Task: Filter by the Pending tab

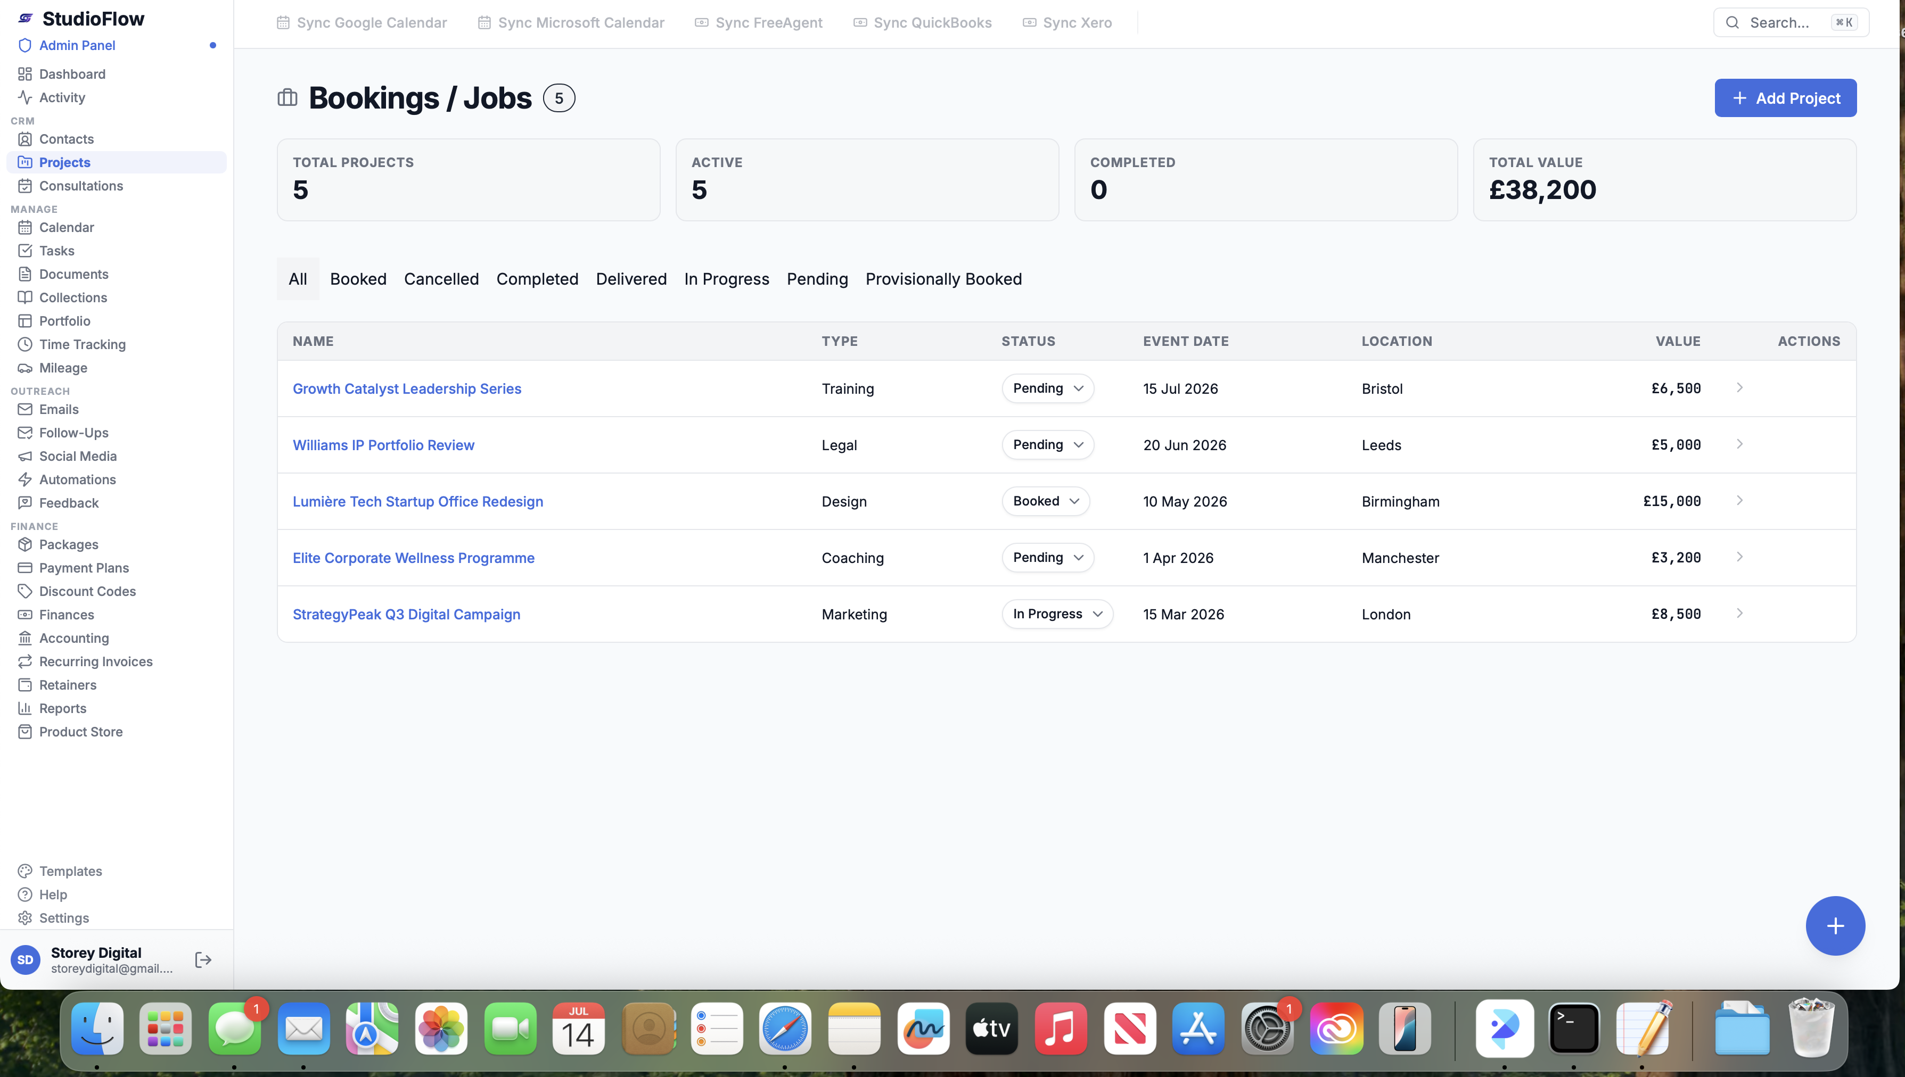Action: tap(817, 279)
